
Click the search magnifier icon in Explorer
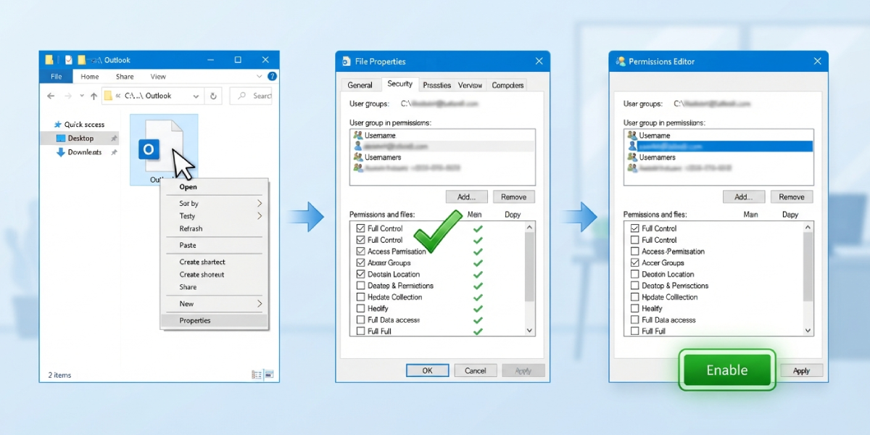[243, 96]
